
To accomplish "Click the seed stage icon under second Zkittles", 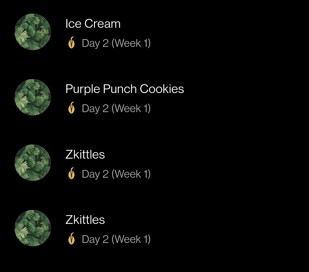I will [x=71, y=239].
